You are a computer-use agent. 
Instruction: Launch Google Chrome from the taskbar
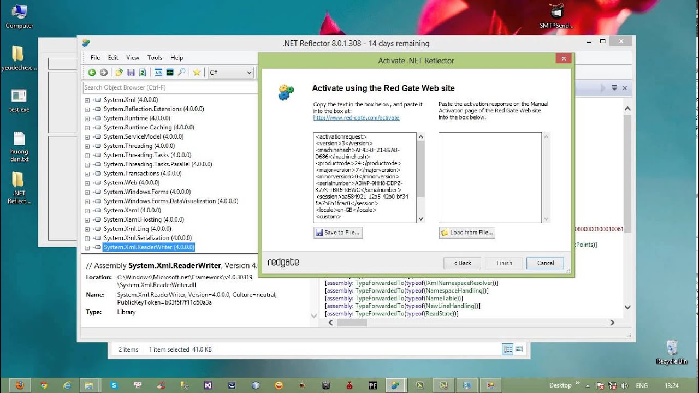coord(43,385)
